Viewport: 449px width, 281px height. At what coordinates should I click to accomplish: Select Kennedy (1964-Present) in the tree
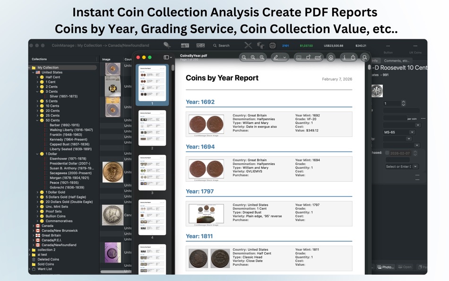click(69, 140)
